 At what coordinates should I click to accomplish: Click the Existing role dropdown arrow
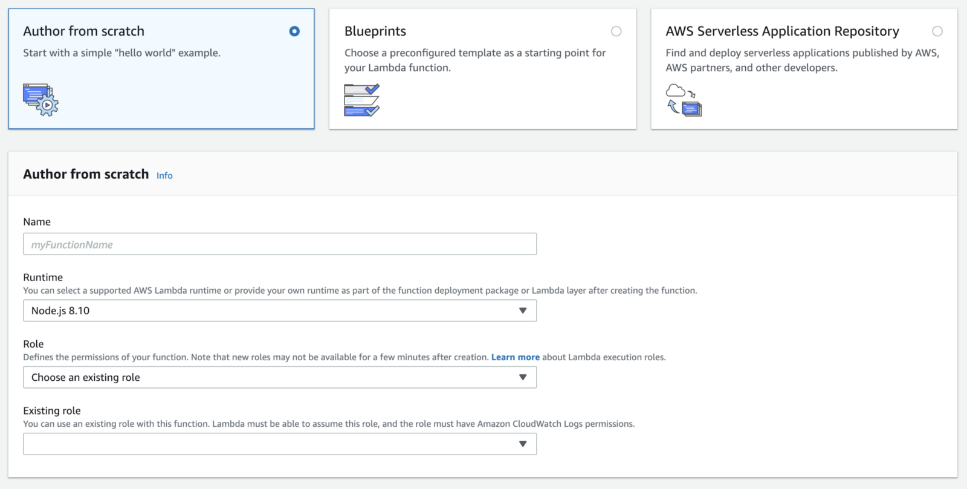(x=523, y=444)
